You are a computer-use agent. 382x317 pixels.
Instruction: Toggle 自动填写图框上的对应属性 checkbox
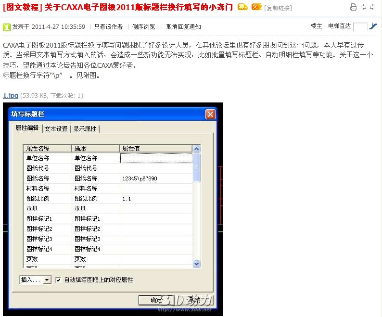click(59, 279)
